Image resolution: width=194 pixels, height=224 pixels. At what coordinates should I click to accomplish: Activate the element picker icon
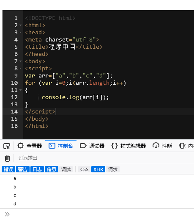7,146
